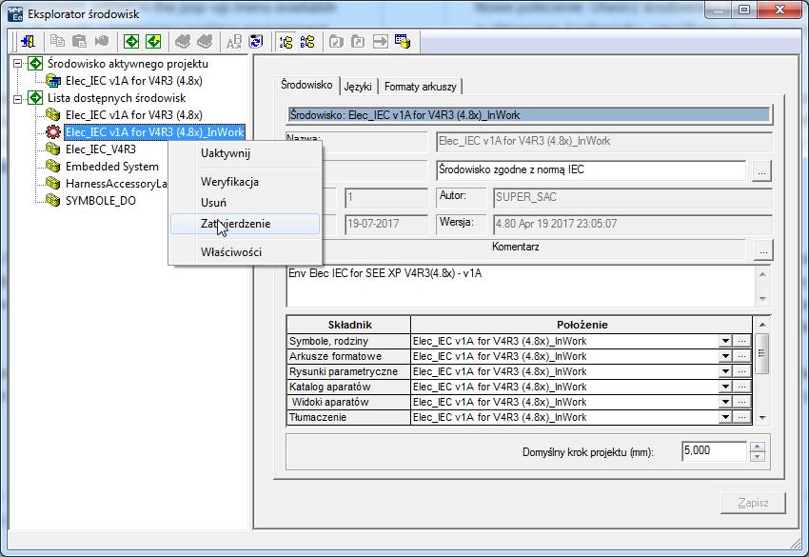Collapse the Środowisko aktywnego projektu node

tap(18, 64)
